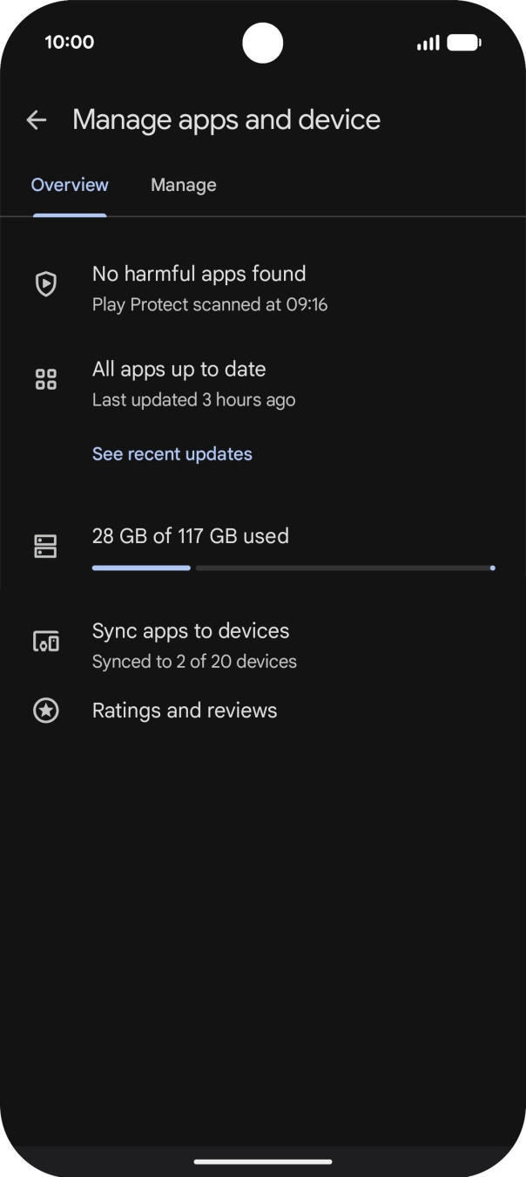The height and width of the screenshot is (1177, 526).
Task: Open No harmful apps found entry
Action: point(199,274)
